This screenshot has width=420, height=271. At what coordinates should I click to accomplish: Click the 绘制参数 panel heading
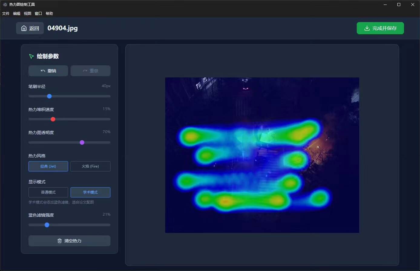[48, 56]
